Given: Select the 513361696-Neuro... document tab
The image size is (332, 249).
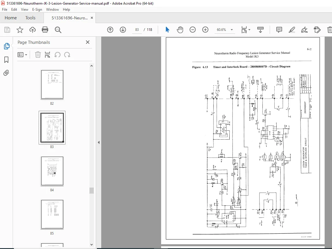Looking at the screenshot, I should pyautogui.click(x=70, y=18).
